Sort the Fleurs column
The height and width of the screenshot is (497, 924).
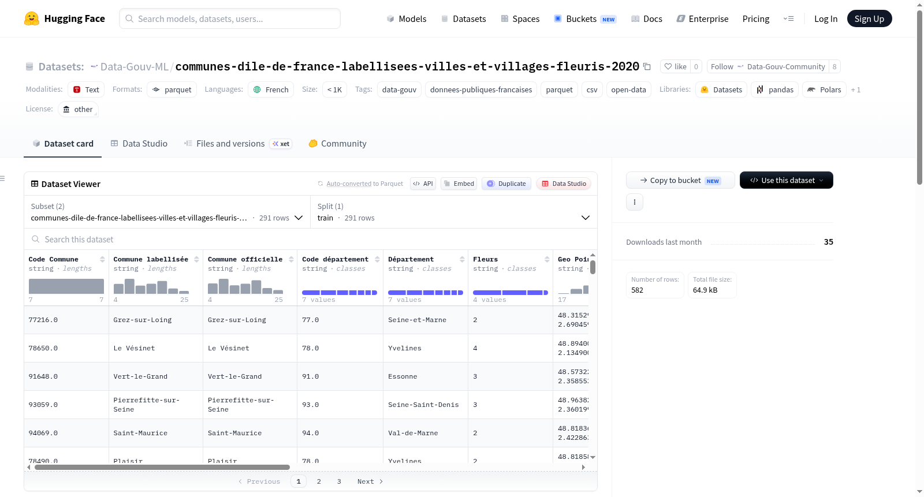tap(547, 259)
